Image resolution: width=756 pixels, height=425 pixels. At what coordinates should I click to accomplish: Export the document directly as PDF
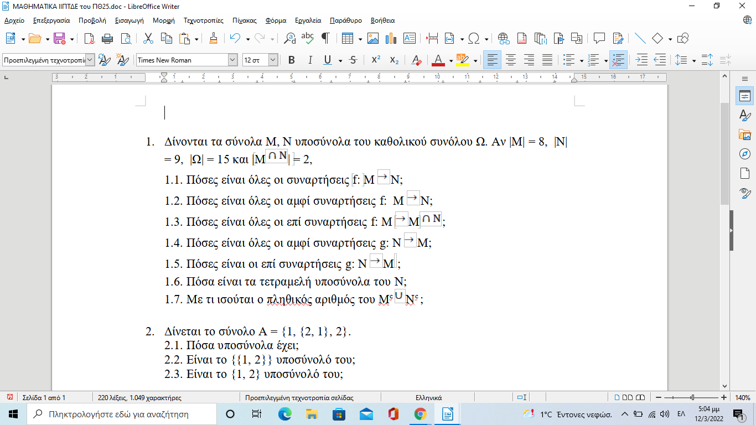pyautogui.click(x=89, y=39)
